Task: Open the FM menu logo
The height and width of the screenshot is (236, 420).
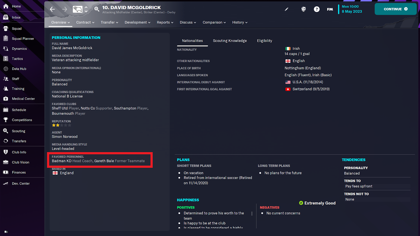Action: point(330,9)
